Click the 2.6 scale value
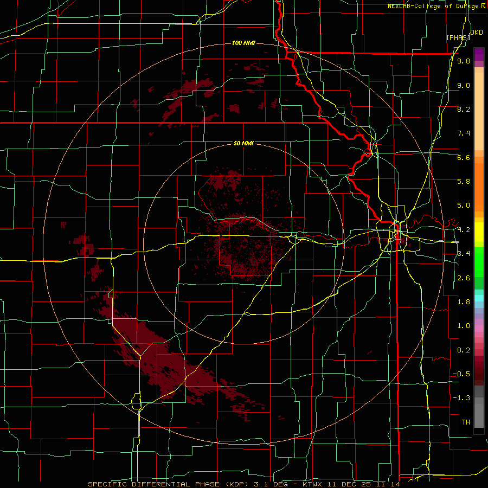This screenshot has height=488, width=488. [464, 278]
